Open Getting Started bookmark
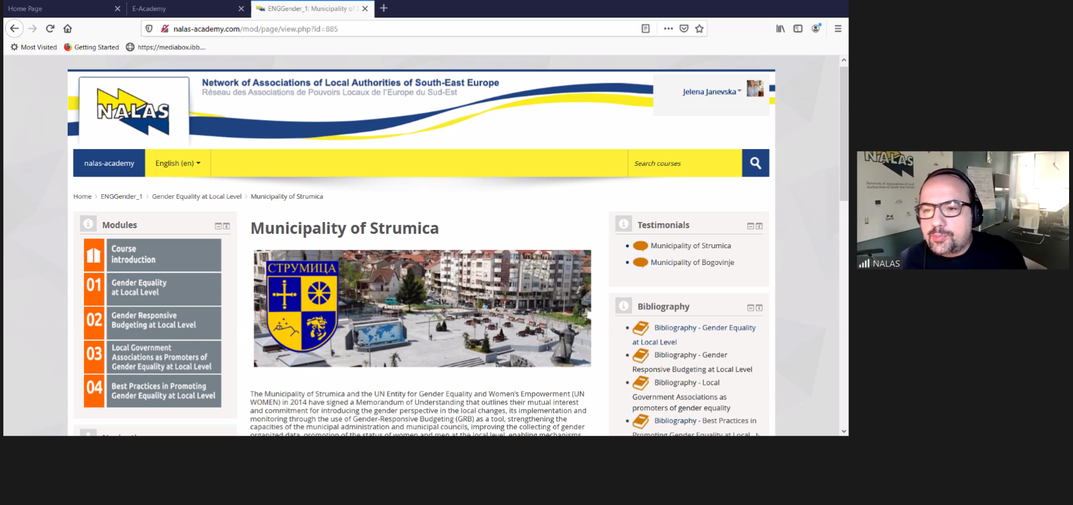 coord(91,47)
